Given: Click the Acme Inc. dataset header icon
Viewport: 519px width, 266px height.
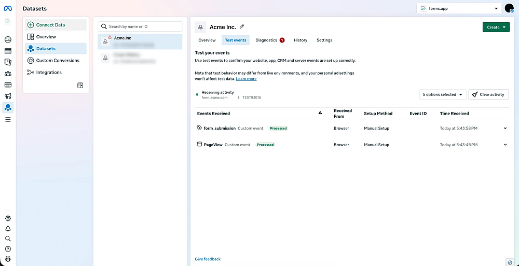Looking at the screenshot, I should 200,27.
